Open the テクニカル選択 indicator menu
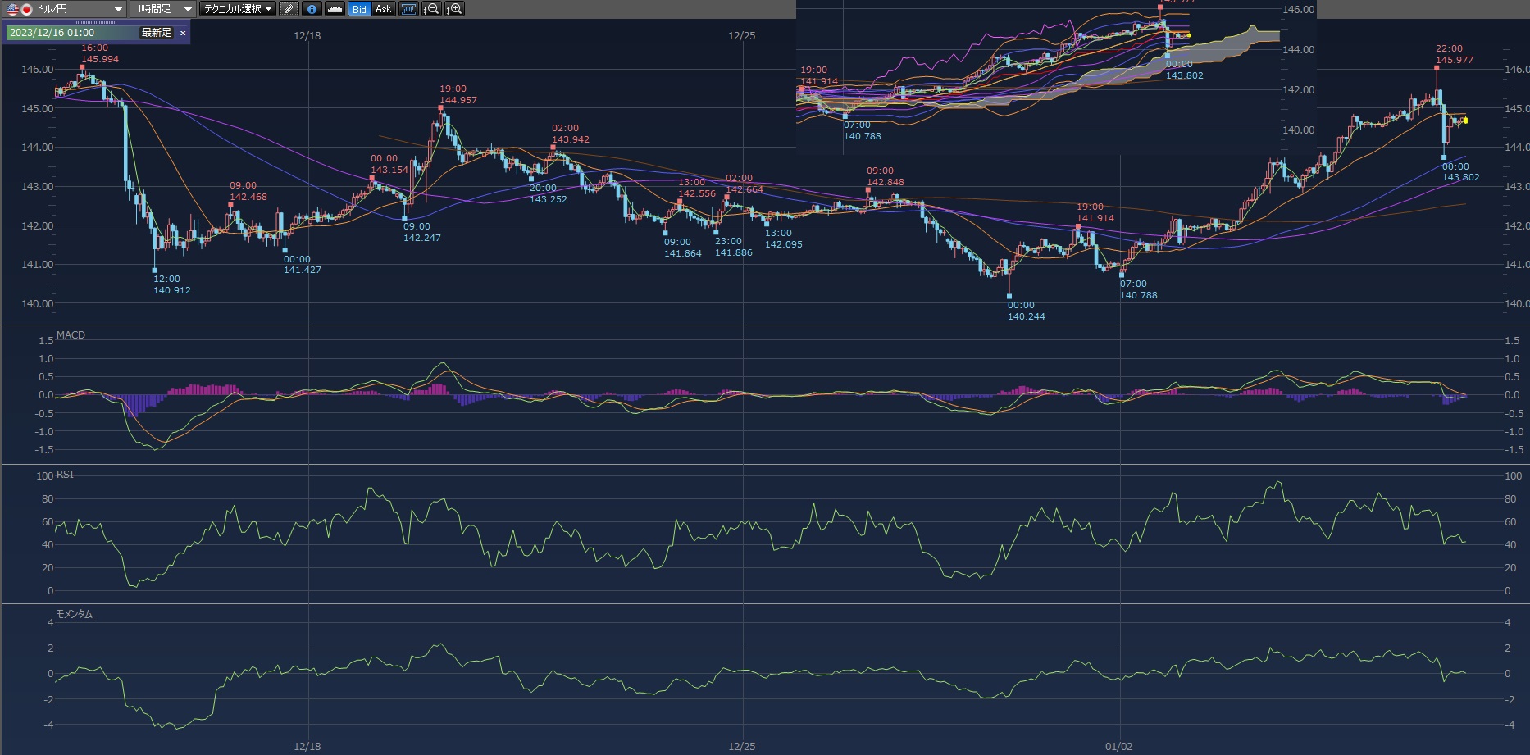This screenshot has width=1530, height=755. coord(239,9)
